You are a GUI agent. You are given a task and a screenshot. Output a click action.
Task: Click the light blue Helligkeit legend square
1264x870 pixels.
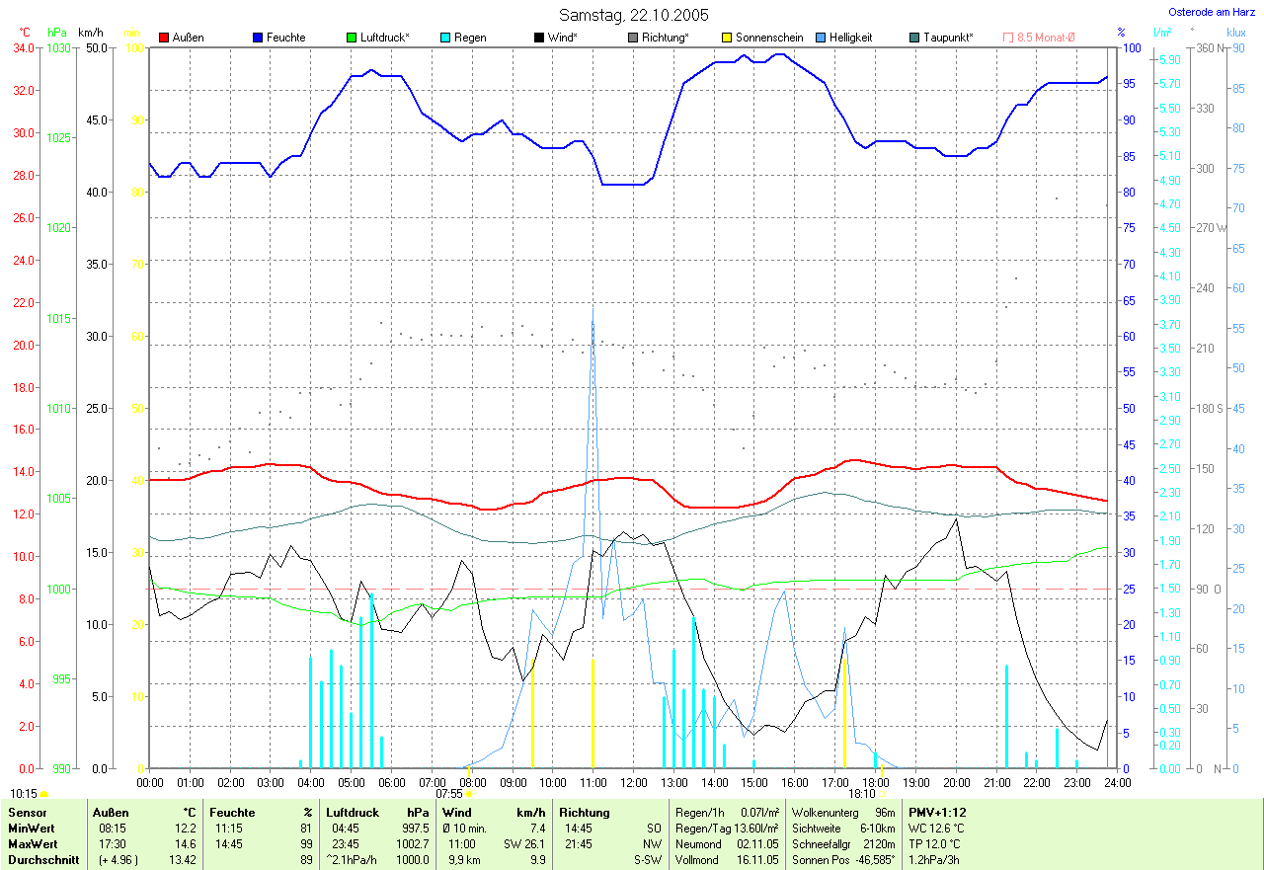click(821, 38)
